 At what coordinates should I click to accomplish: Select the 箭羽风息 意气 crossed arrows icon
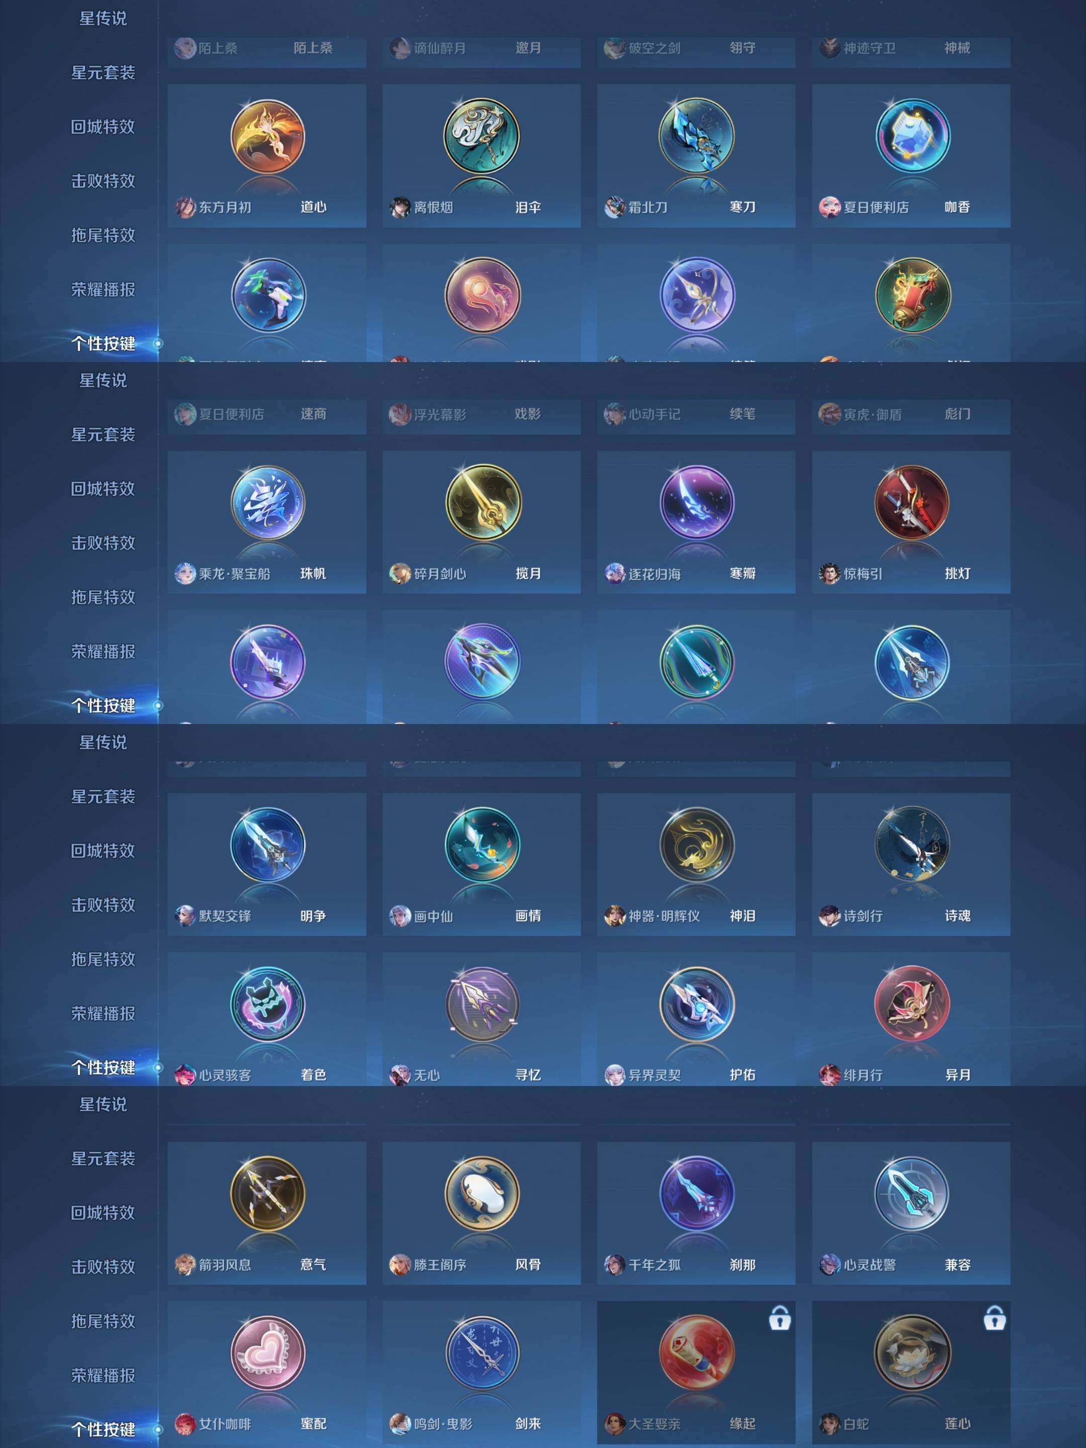pyautogui.click(x=267, y=1194)
